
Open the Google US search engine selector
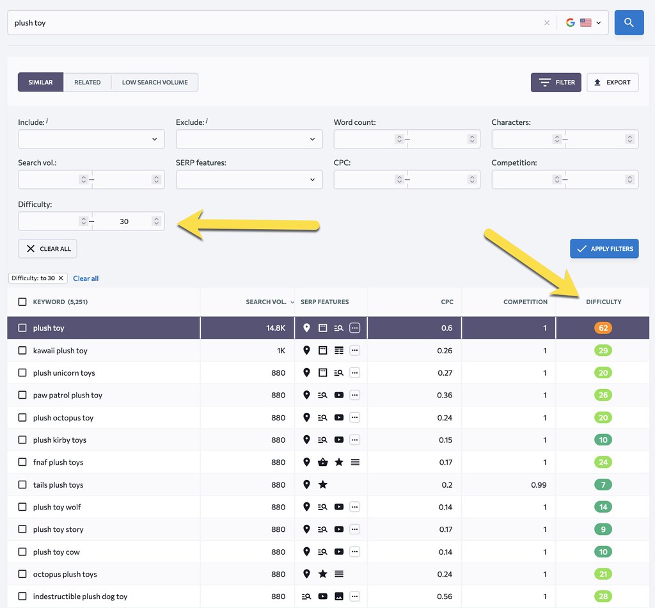(x=583, y=23)
